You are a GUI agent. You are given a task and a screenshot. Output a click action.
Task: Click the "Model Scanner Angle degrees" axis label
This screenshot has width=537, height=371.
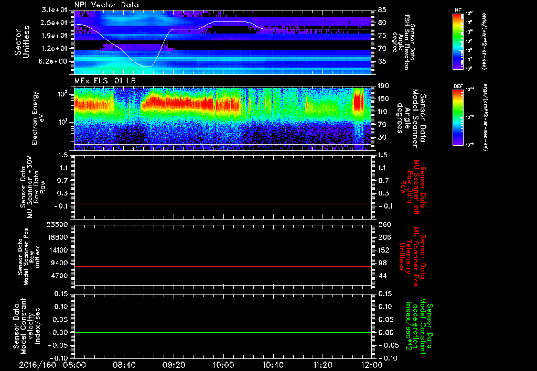(x=411, y=118)
